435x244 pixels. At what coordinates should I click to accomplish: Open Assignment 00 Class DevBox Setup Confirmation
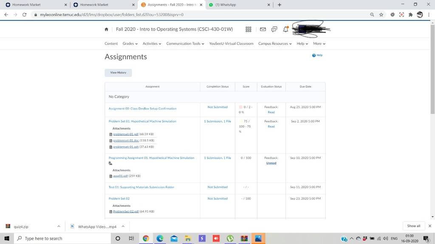click(142, 109)
